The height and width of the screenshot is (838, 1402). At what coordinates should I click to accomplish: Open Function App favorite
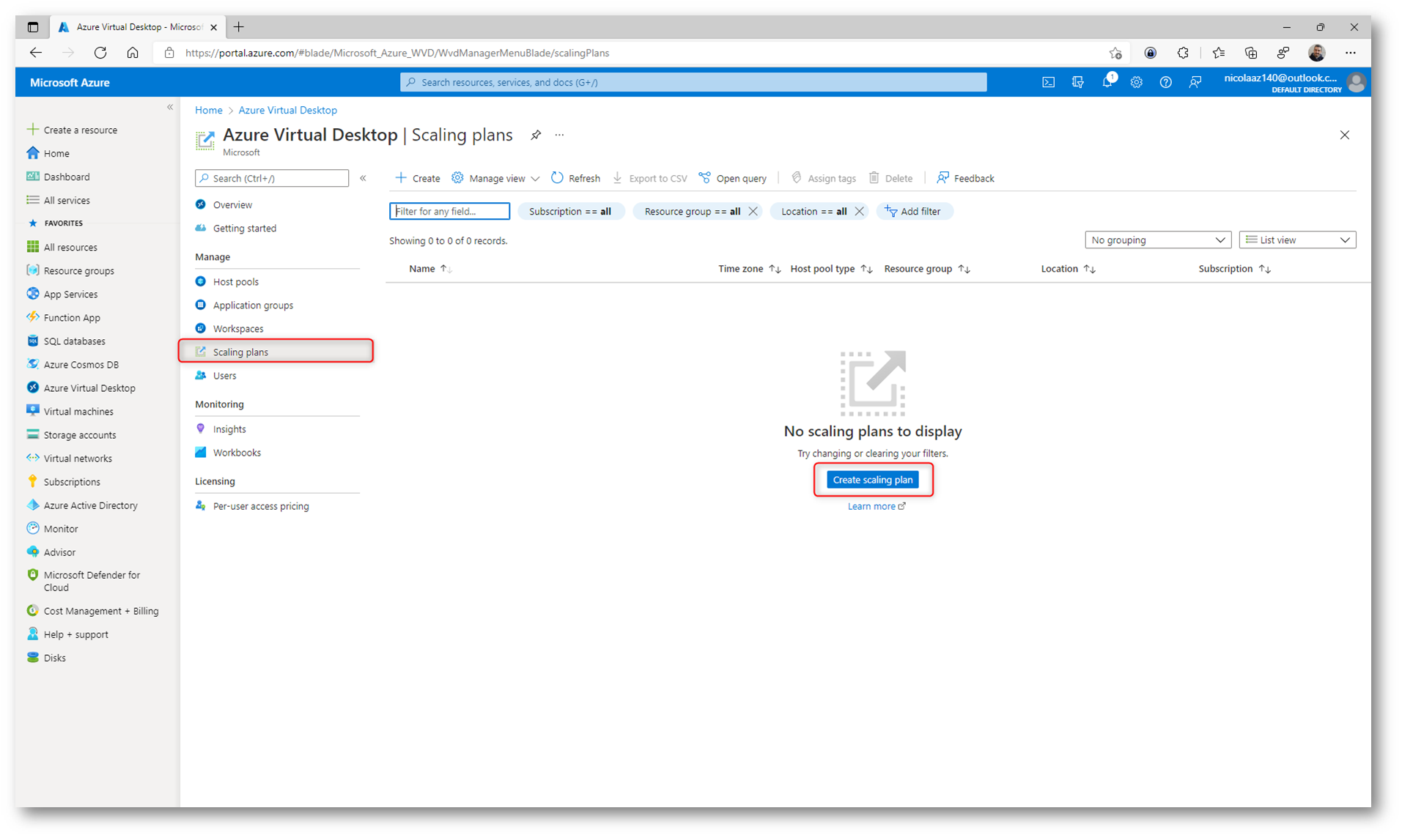(72, 317)
